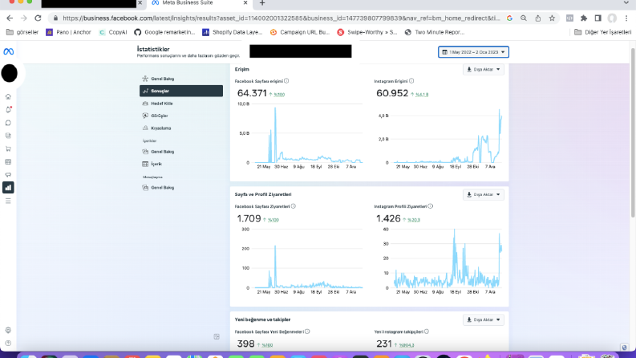Open the Settings gear icon in left rail
Viewport: 636px width, 358px height.
8,330
